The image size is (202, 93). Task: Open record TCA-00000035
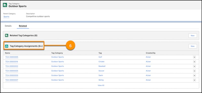coord(12,76)
